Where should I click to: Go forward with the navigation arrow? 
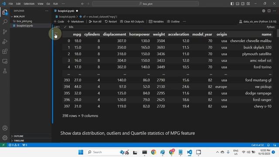pyautogui.click(x=88, y=3)
